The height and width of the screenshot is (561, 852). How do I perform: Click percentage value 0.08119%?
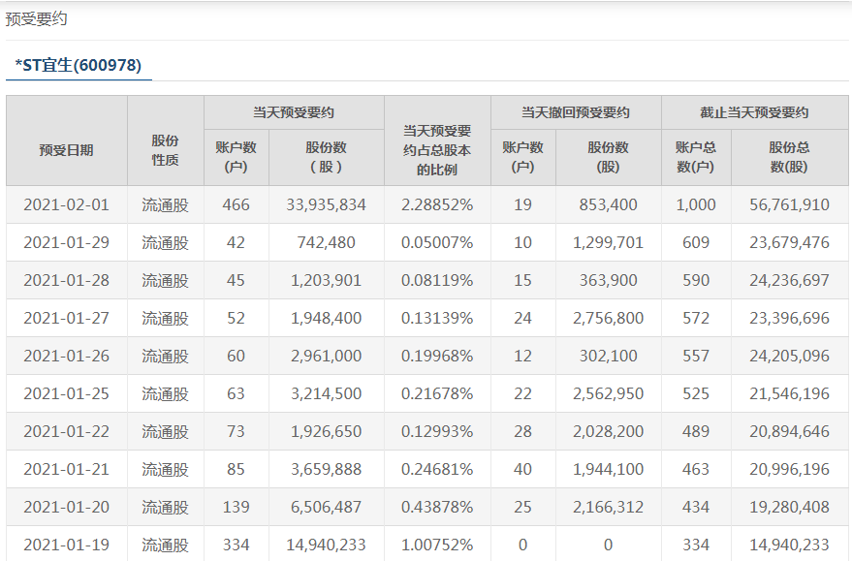[x=437, y=280]
